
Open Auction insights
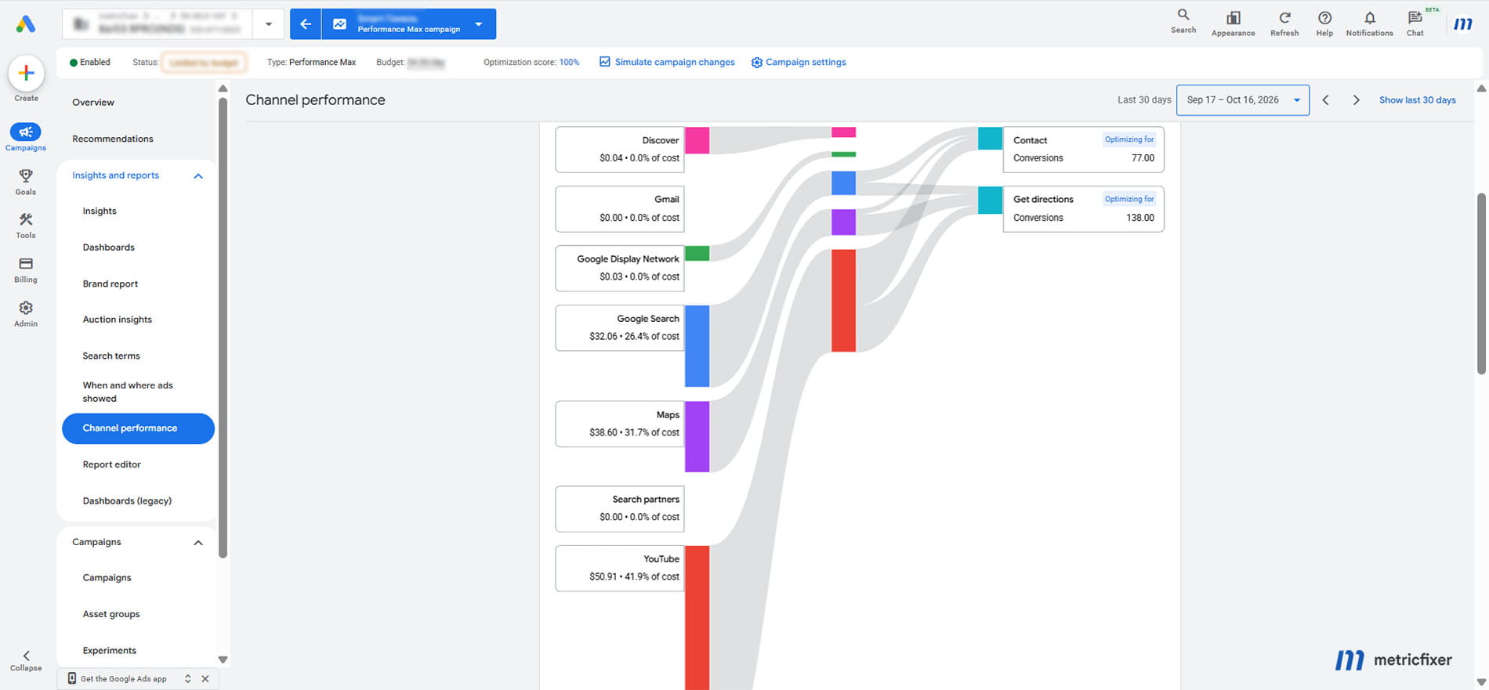(118, 320)
